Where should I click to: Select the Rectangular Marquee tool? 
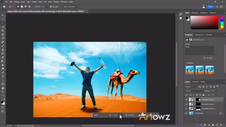[x=2, y=19]
